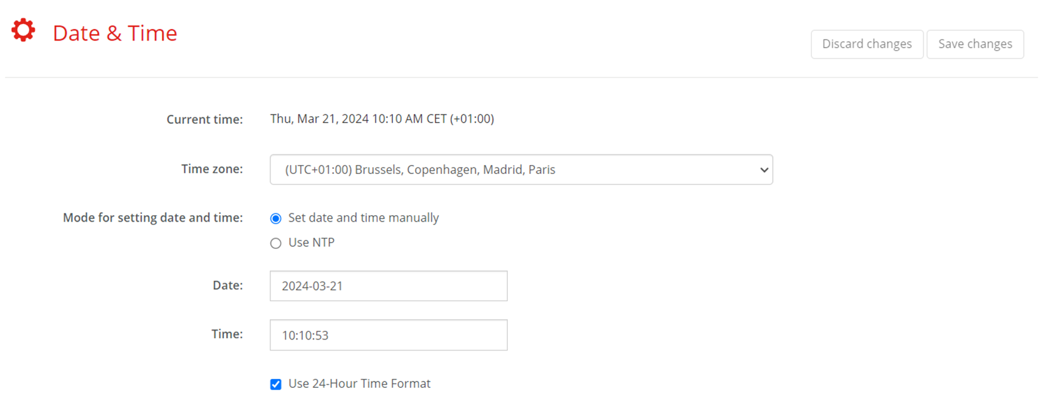Click the "Date:" field label
Screen dimensions: 1062x419
point(228,286)
